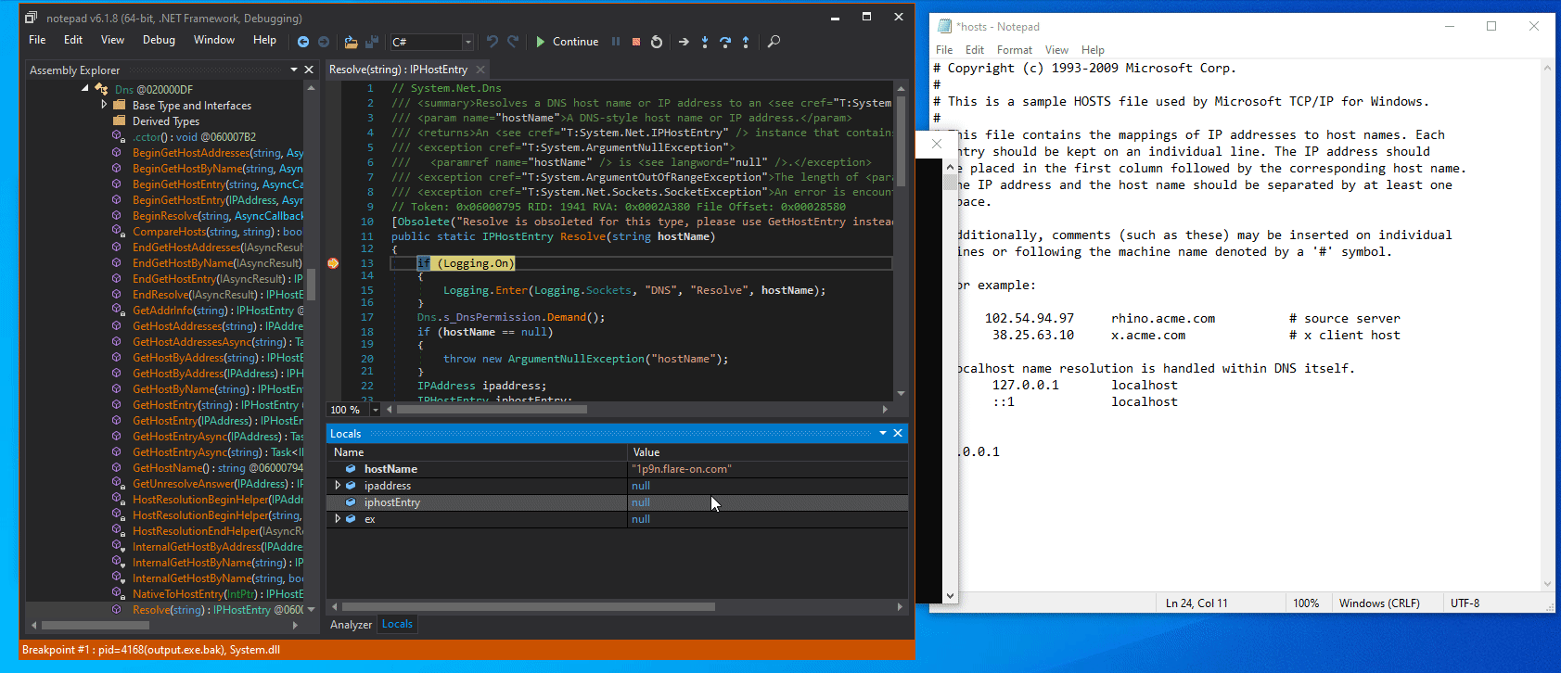This screenshot has height=673, width=1561.
Task: Open the Window menu
Action: coord(214,40)
